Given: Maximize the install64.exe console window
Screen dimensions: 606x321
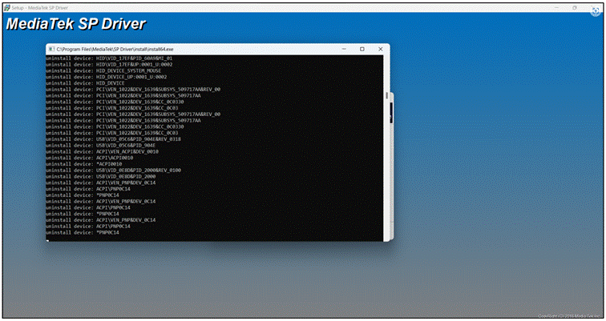Looking at the screenshot, I should [362, 49].
